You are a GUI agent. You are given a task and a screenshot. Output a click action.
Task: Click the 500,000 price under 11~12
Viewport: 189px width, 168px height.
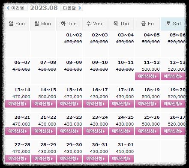151,69
